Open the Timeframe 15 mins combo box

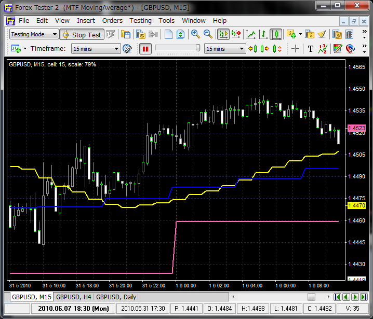pos(96,49)
